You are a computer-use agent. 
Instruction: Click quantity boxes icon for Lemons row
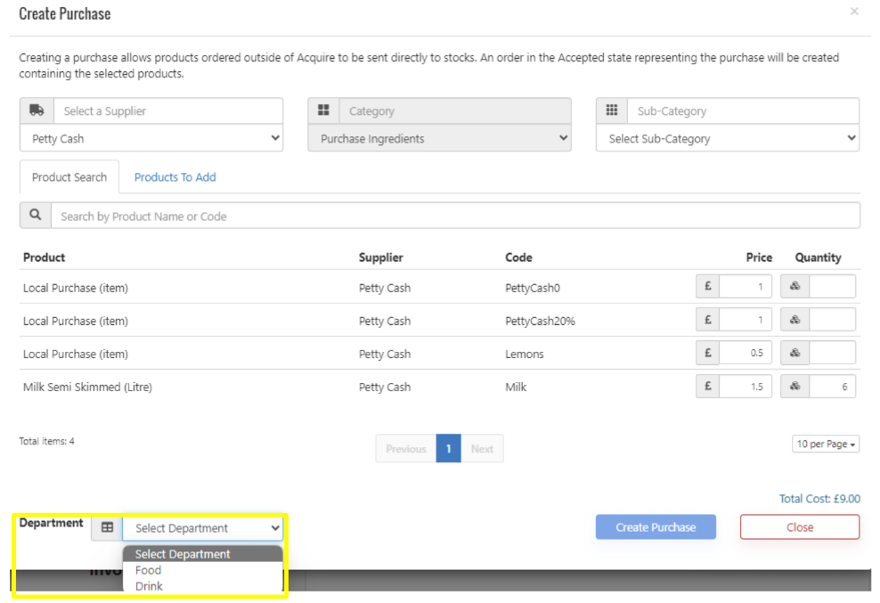pyautogui.click(x=794, y=354)
